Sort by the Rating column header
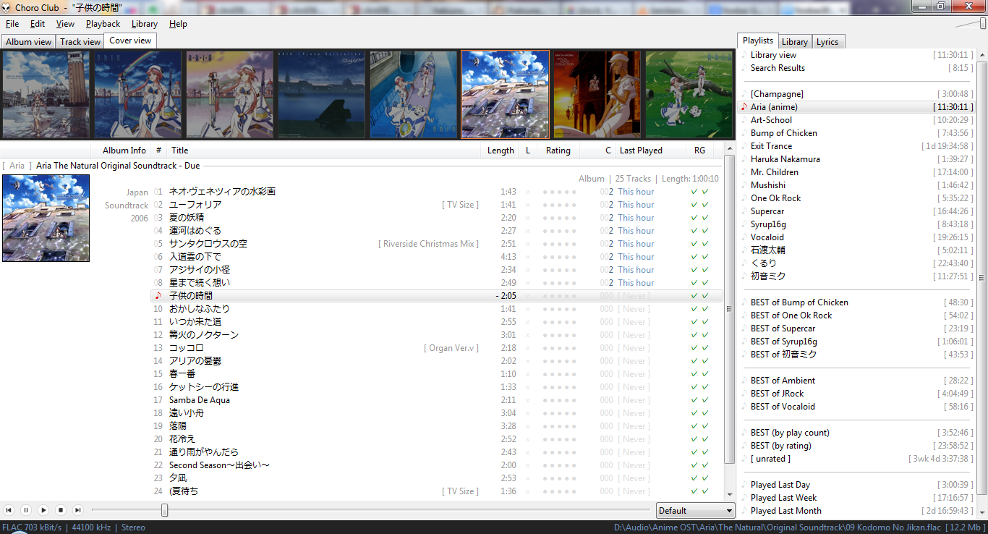988x534 pixels. (558, 151)
